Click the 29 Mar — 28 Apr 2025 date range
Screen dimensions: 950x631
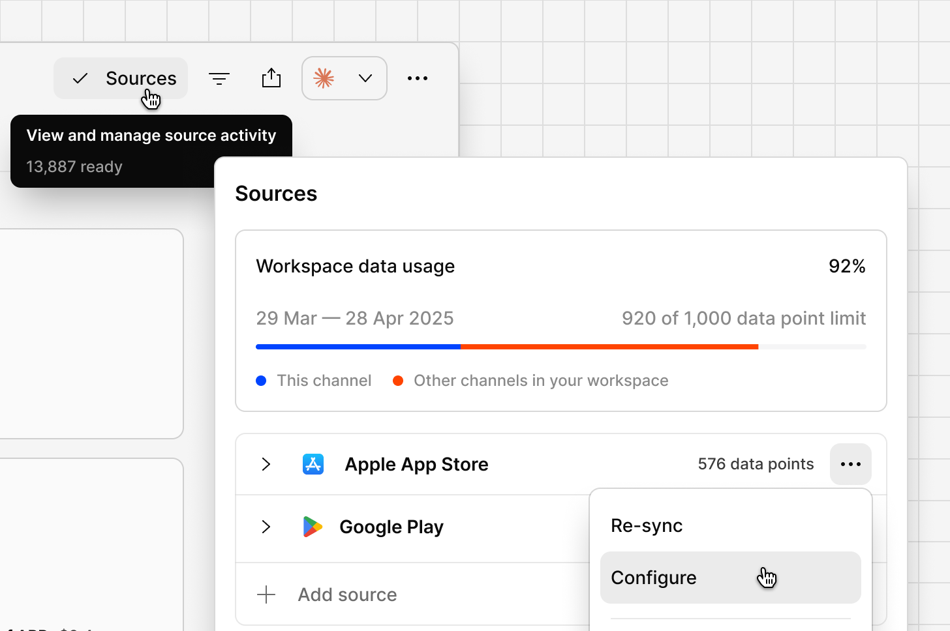(355, 318)
